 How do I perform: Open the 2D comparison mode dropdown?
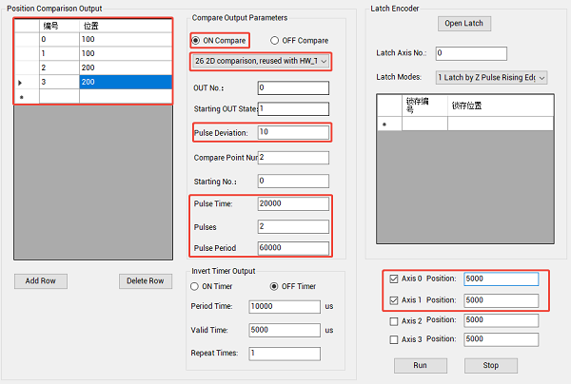click(260, 62)
